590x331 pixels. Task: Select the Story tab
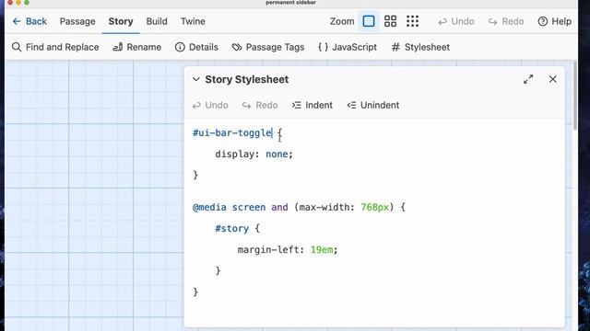(x=121, y=21)
